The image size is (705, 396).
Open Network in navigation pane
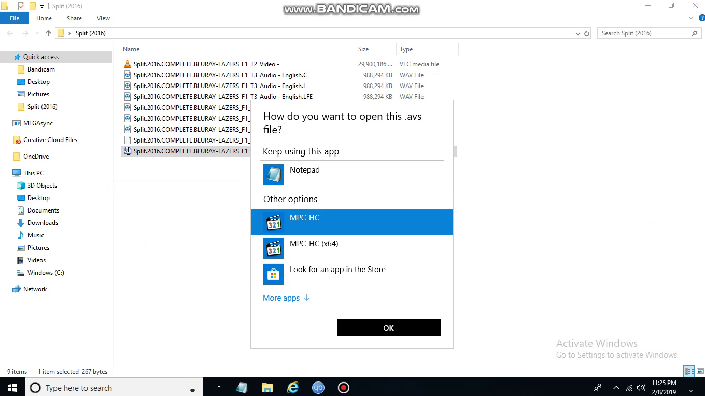(x=35, y=289)
